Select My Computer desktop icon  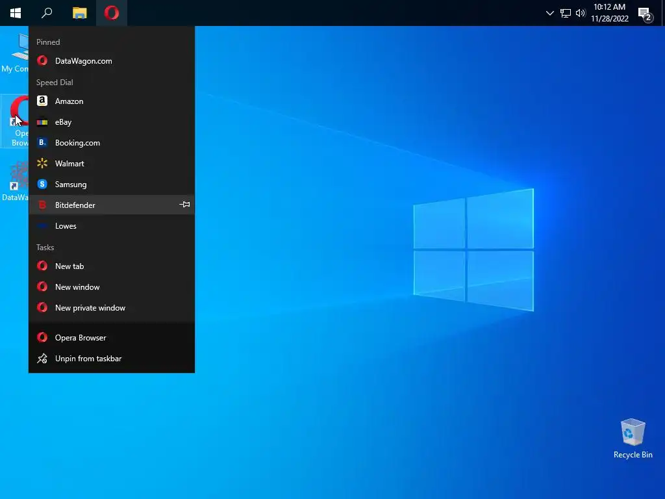click(x=15, y=53)
